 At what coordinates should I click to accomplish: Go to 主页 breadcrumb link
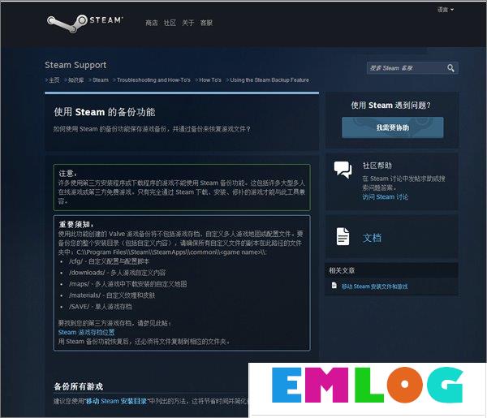tap(54, 80)
